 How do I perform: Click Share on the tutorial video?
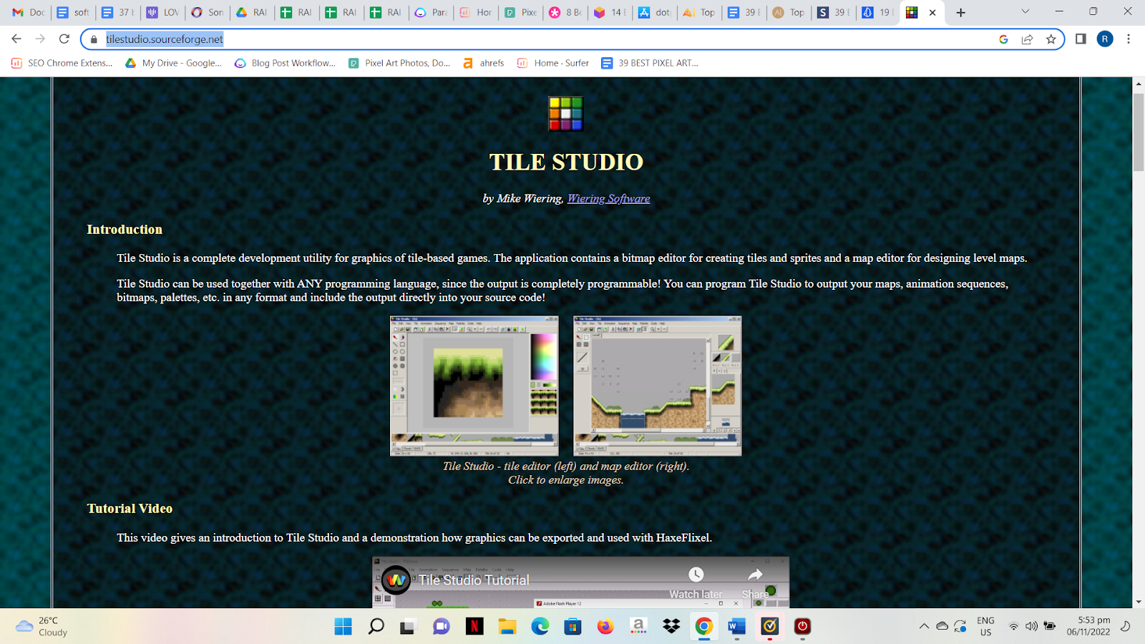[755, 583]
